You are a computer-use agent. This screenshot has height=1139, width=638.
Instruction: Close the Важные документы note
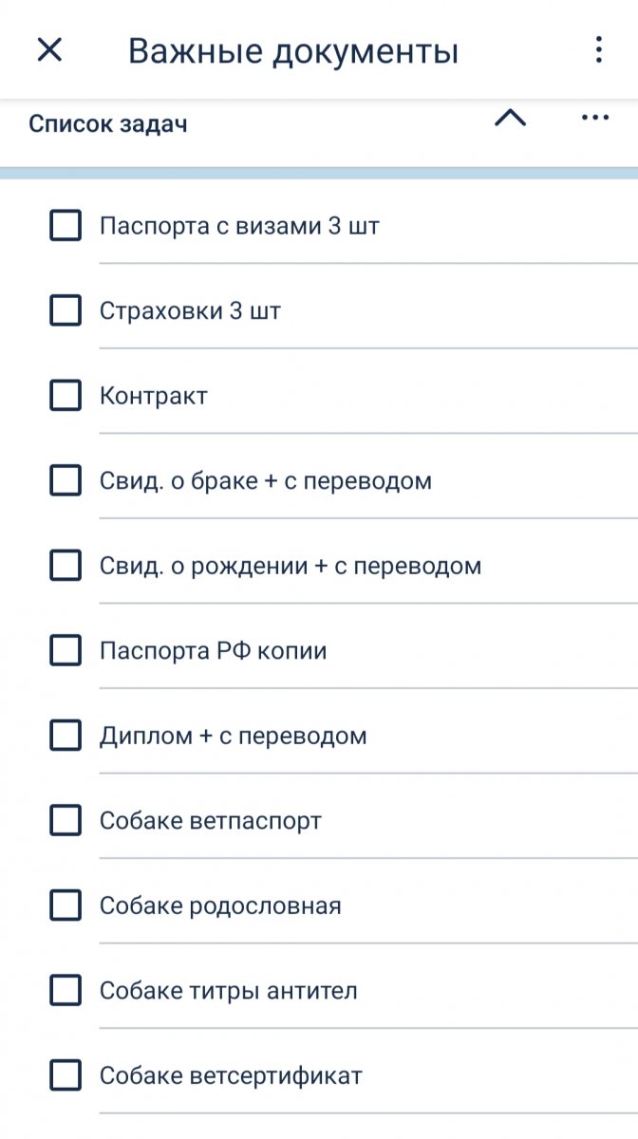tap(49, 50)
